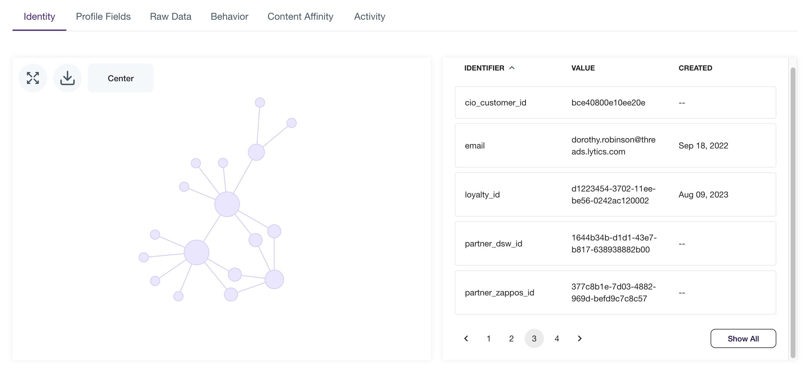The width and height of the screenshot is (808, 371).
Task: Toggle the Identifier column sort arrow
Action: tap(512, 68)
